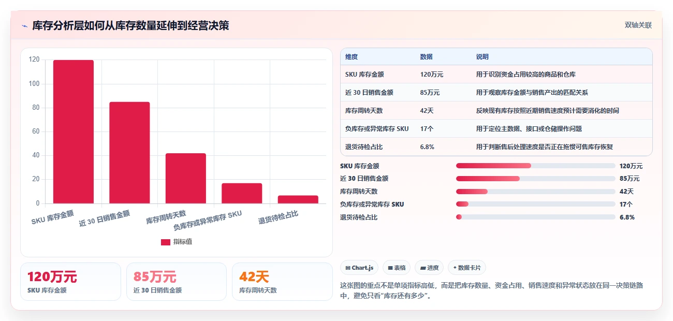The width and height of the screenshot is (673, 321).
Task: Select the 进度 chip
Action: click(429, 268)
